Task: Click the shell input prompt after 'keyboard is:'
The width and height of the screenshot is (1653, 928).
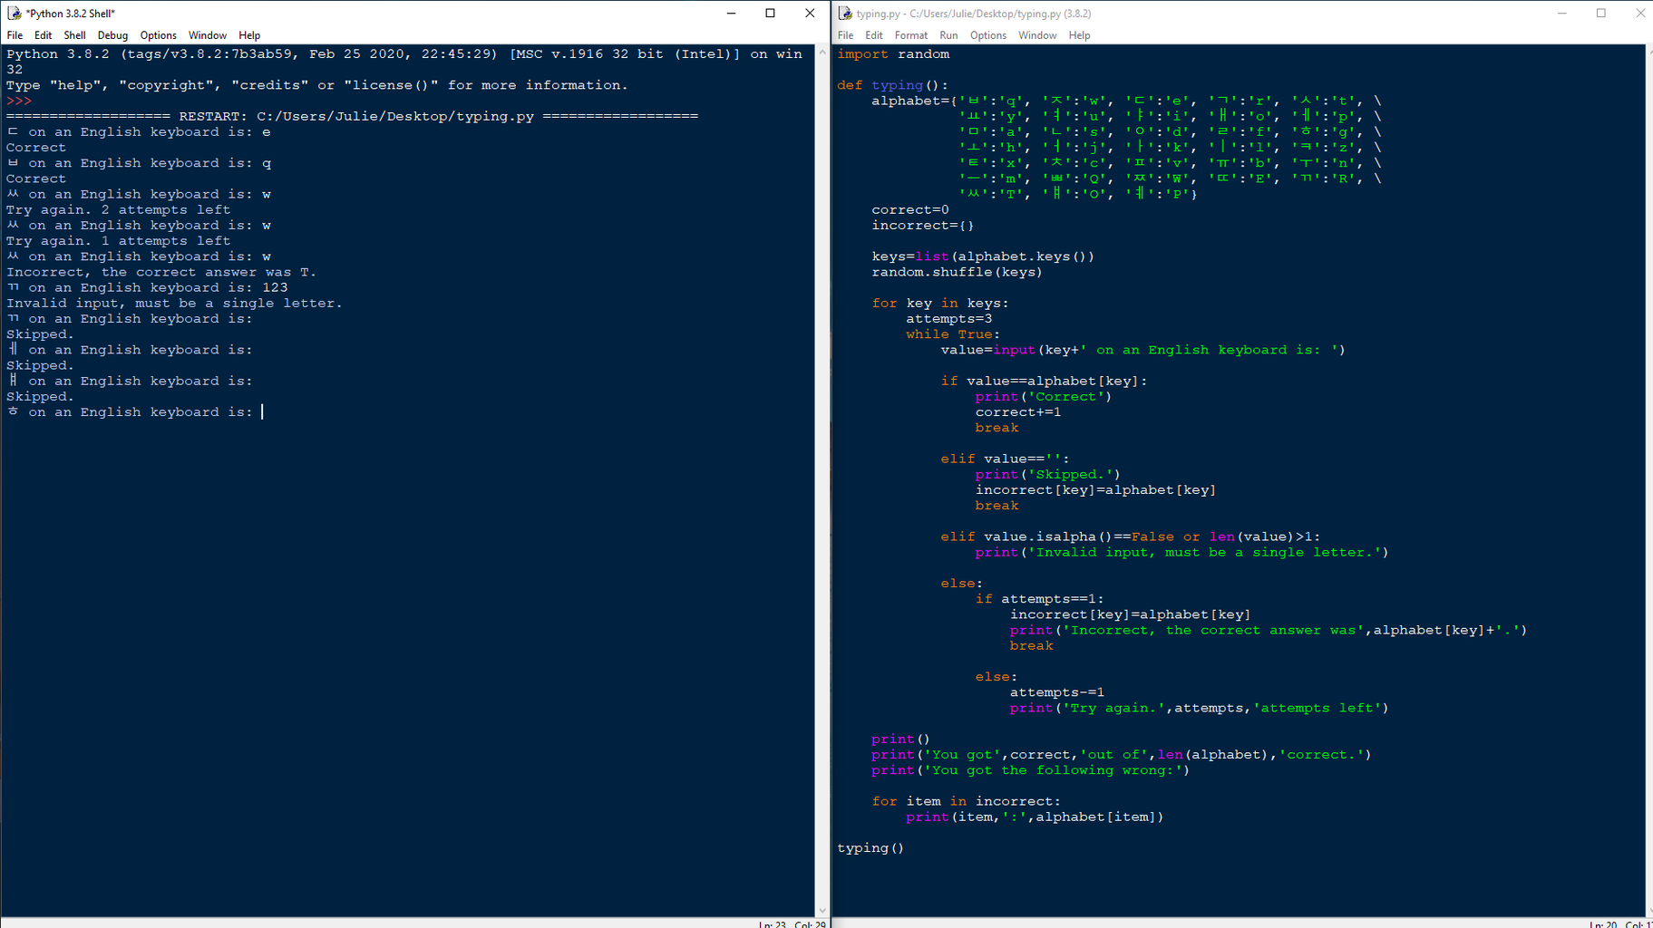Action: coord(263,412)
